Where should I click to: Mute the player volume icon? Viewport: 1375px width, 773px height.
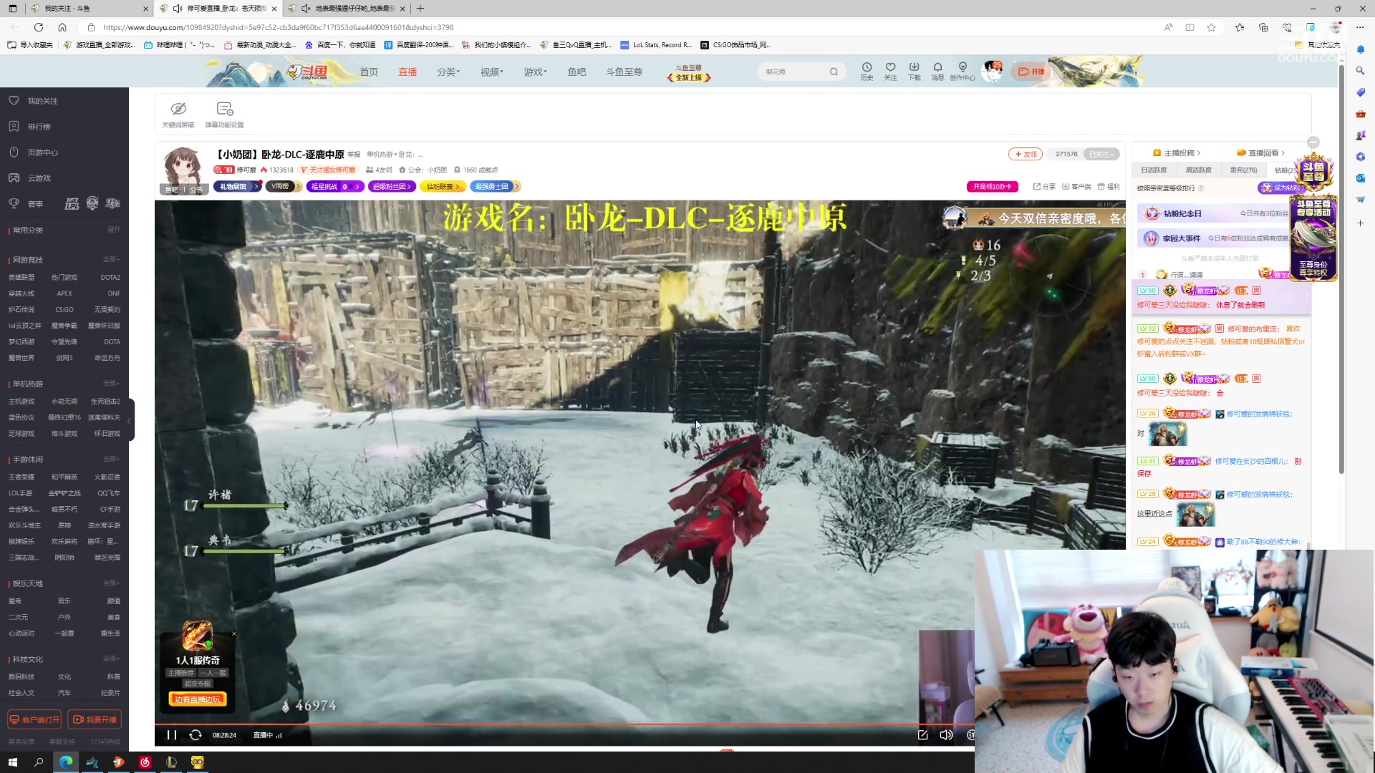946,735
